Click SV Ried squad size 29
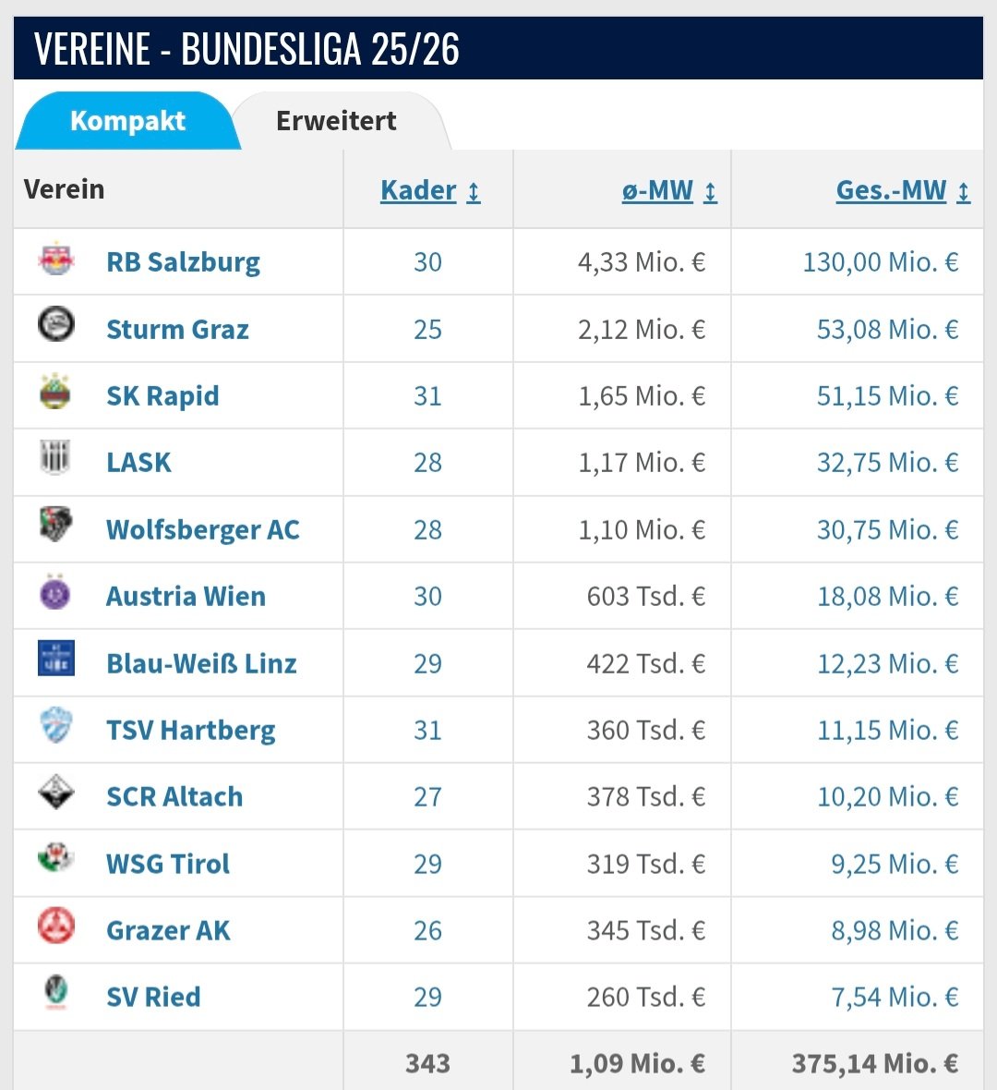This screenshot has width=997, height=1090. 427,998
